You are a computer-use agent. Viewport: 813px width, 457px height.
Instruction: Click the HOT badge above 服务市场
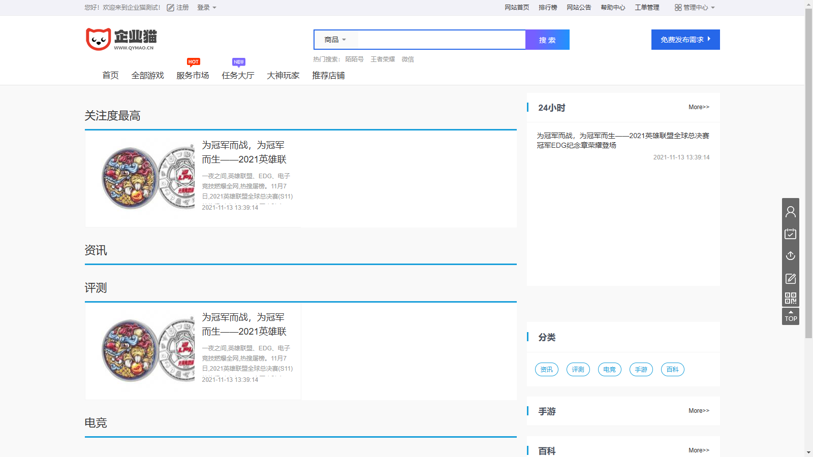tap(194, 61)
